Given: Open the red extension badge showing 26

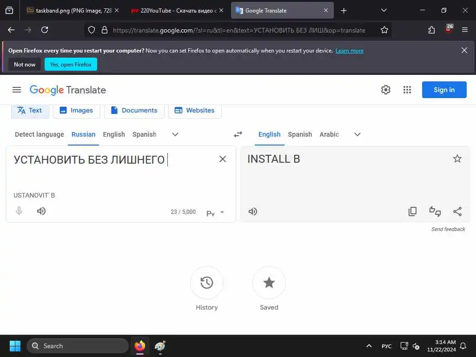Looking at the screenshot, I should coord(449,29).
